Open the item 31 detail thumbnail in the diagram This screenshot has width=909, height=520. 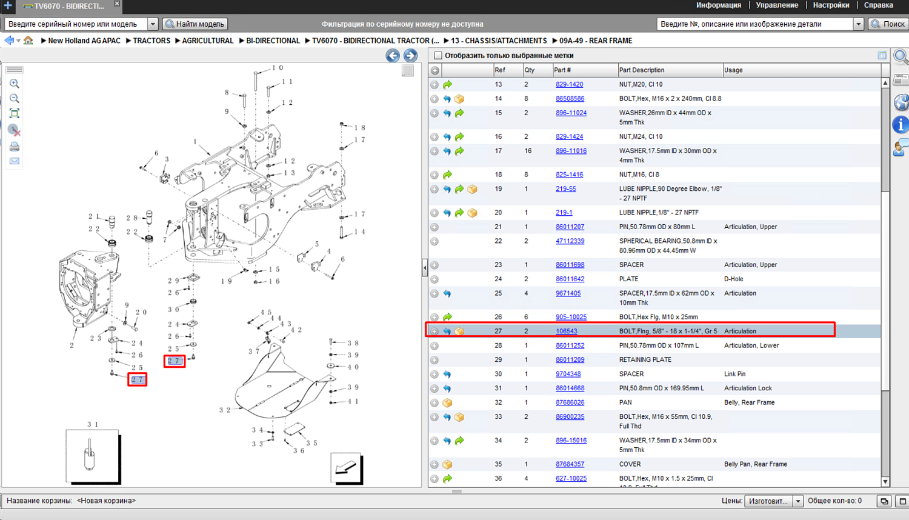point(92,457)
